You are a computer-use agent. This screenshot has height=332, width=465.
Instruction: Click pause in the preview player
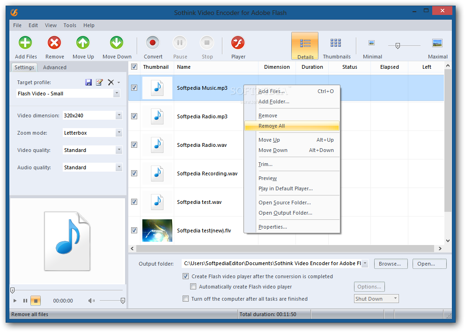tap(25, 301)
